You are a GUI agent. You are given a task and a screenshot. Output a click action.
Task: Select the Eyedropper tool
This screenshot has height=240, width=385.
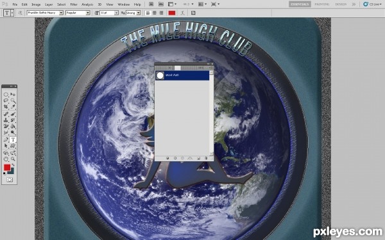pos(13,107)
